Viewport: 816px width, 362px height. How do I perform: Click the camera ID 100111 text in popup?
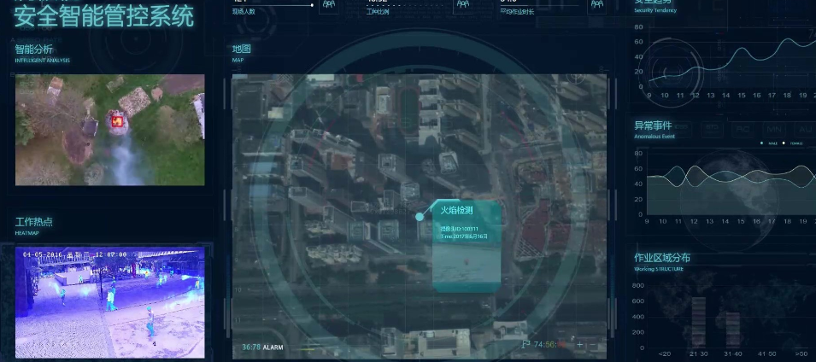point(460,229)
